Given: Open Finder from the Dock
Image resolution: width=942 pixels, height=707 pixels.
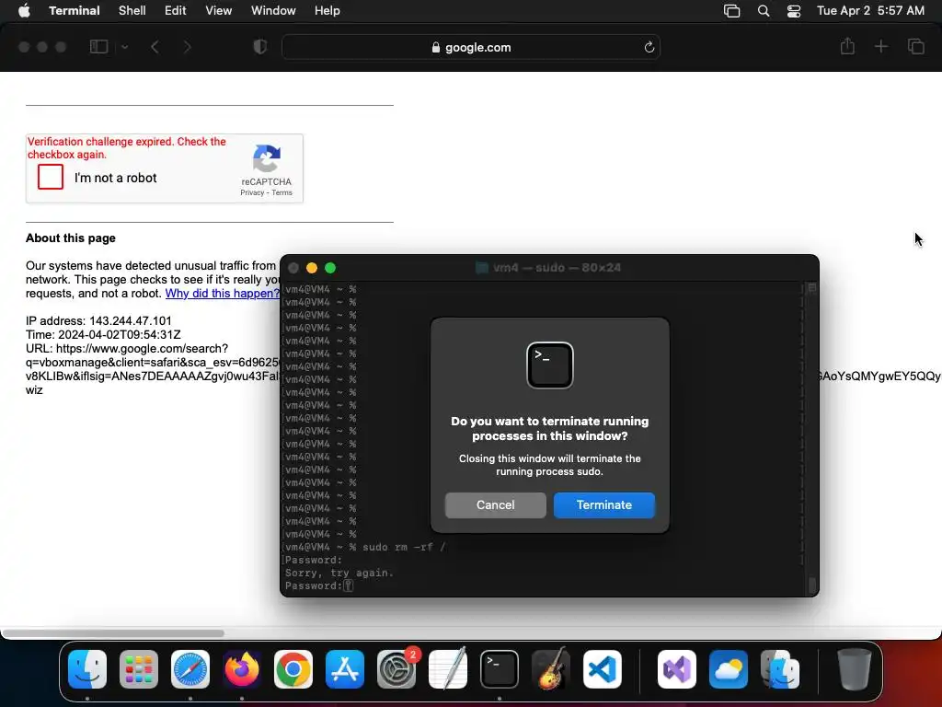Looking at the screenshot, I should (87, 669).
